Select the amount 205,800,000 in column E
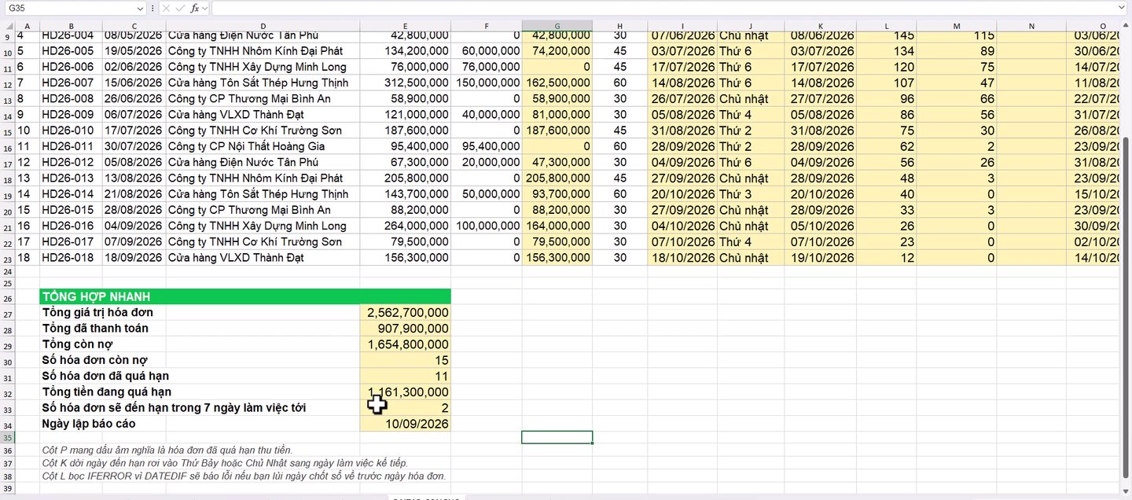Image resolution: width=1132 pixels, height=500 pixels. coord(406,178)
